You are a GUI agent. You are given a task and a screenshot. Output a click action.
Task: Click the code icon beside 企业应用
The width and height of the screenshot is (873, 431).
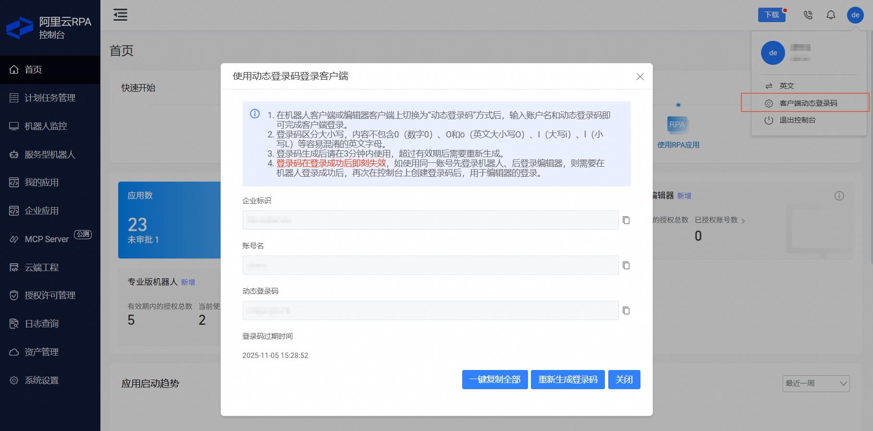pos(14,211)
